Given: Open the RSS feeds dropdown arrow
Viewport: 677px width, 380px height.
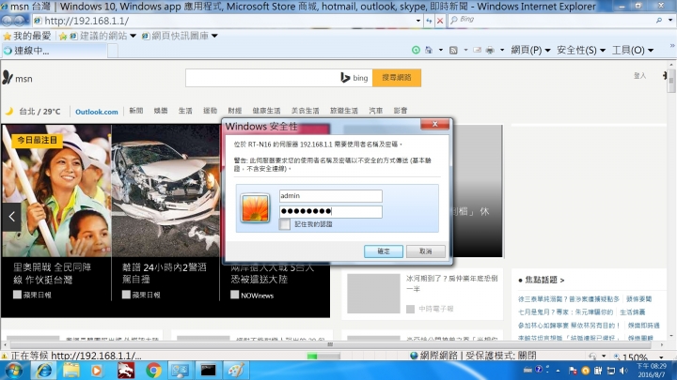Looking at the screenshot, I should tap(465, 50).
